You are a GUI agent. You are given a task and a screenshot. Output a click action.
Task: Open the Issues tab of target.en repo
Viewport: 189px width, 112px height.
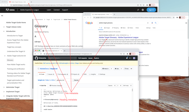[x=50, y=74]
